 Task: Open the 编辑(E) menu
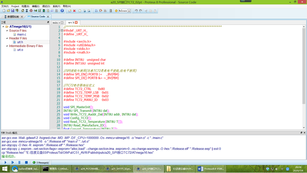(36, 6)
